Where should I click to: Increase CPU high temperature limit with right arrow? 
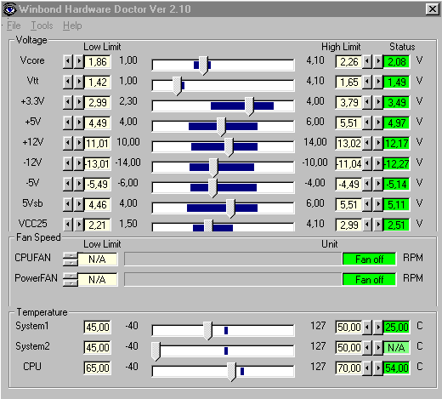coord(378,368)
